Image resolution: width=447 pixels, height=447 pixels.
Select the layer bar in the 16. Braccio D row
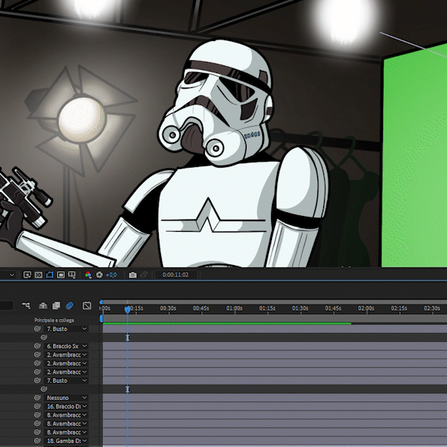point(275,406)
